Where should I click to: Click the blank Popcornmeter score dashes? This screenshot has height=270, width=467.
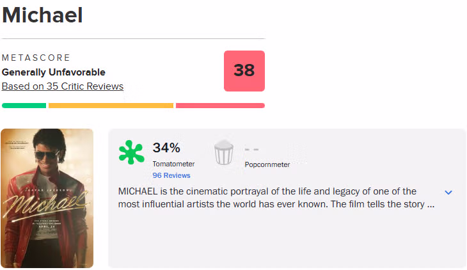pos(251,149)
